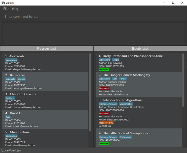Click the graduate tag on Bernice Yu

[11, 79]
